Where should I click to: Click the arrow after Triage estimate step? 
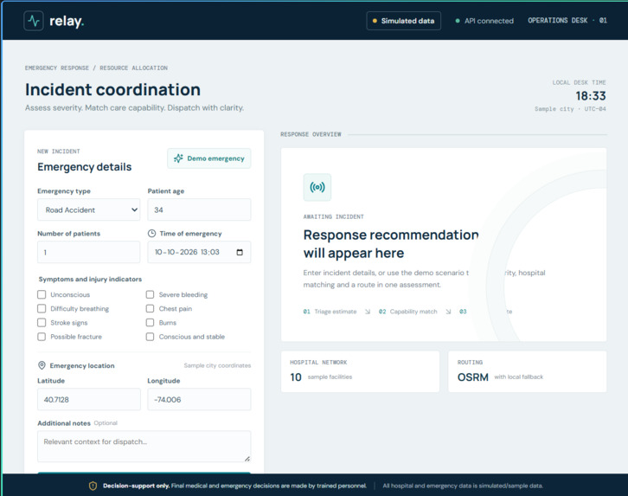[x=368, y=312]
